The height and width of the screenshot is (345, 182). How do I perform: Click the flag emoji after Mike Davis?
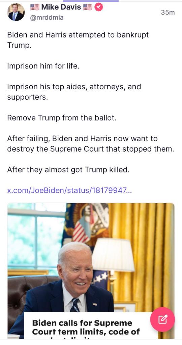(x=88, y=7)
